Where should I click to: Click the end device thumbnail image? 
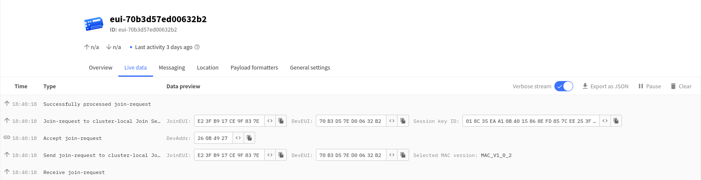coord(94,24)
